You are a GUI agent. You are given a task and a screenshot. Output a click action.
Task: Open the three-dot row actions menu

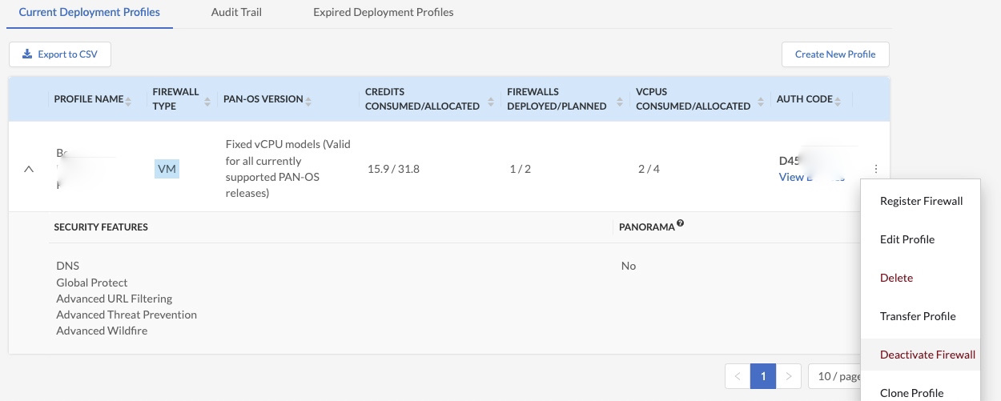tap(876, 169)
